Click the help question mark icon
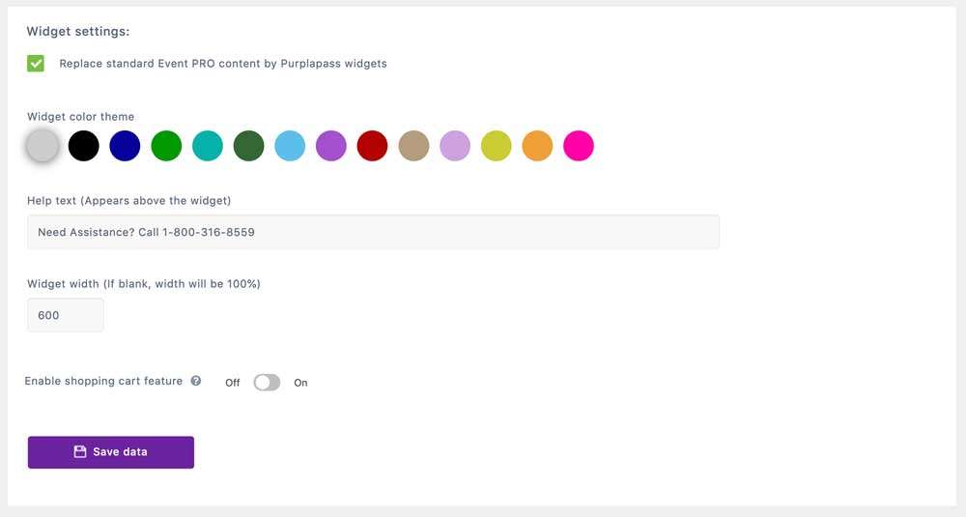Viewport: 966px width, 517px height. click(x=196, y=381)
